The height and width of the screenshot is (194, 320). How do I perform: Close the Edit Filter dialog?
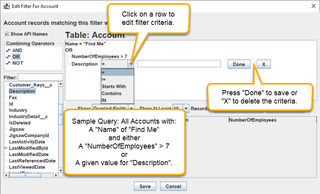[x=314, y=6]
